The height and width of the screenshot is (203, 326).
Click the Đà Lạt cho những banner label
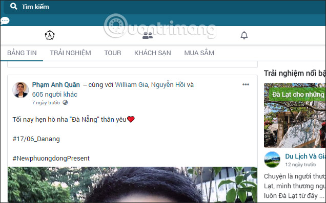click(297, 95)
